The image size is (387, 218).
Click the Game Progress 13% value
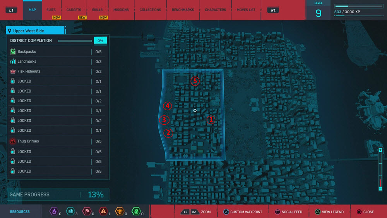click(x=96, y=194)
